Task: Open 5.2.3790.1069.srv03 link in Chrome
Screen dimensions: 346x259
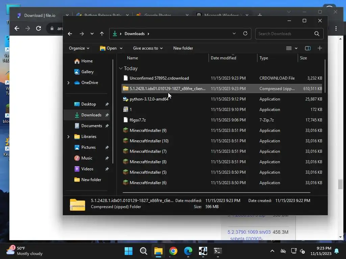Action: click(249, 235)
